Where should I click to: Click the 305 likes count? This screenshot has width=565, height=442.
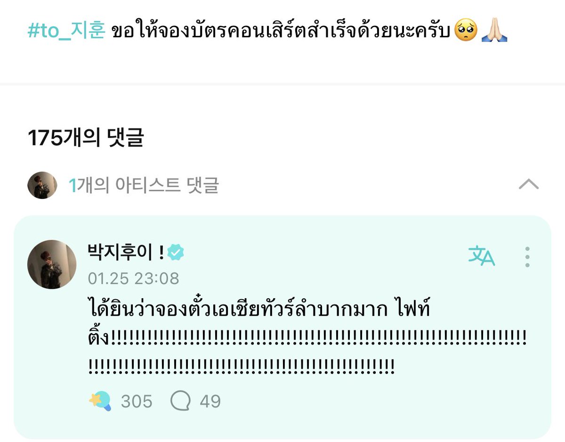coord(137,401)
